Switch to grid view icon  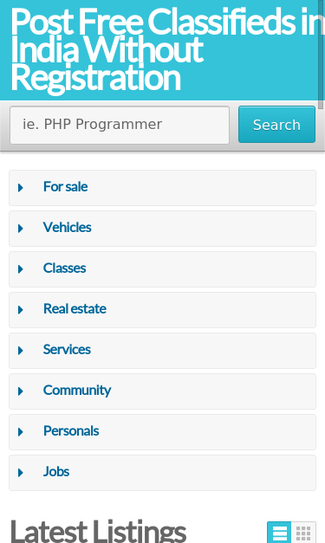pos(303,533)
